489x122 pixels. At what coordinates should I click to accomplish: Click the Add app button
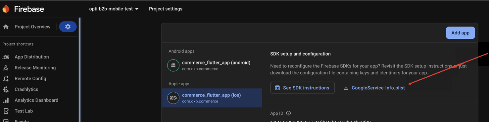[x=460, y=33]
